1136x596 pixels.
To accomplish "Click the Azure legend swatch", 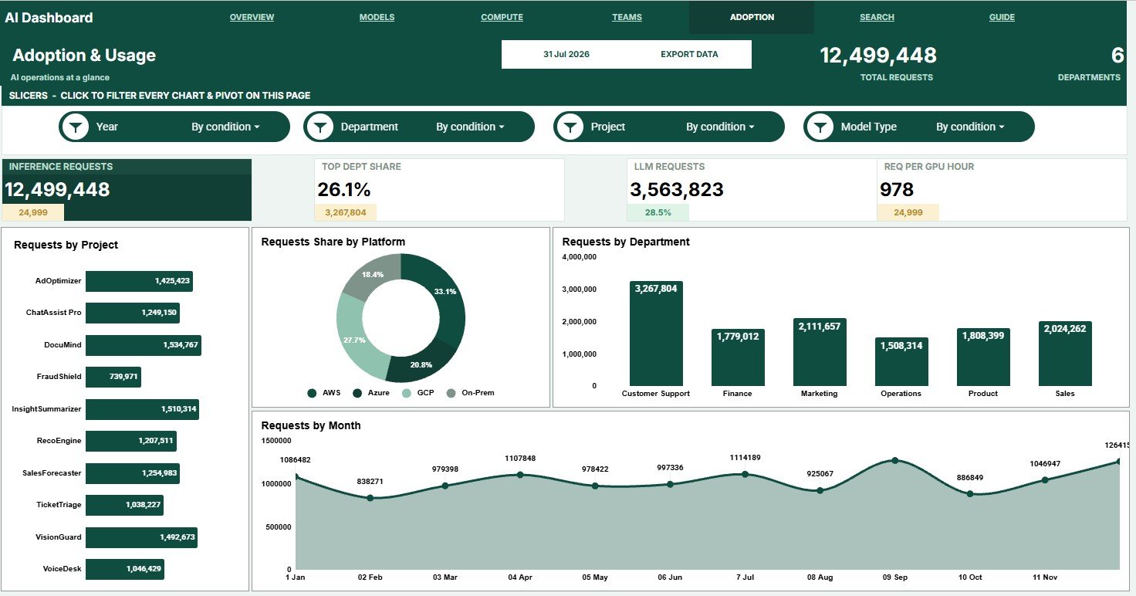I will (357, 393).
